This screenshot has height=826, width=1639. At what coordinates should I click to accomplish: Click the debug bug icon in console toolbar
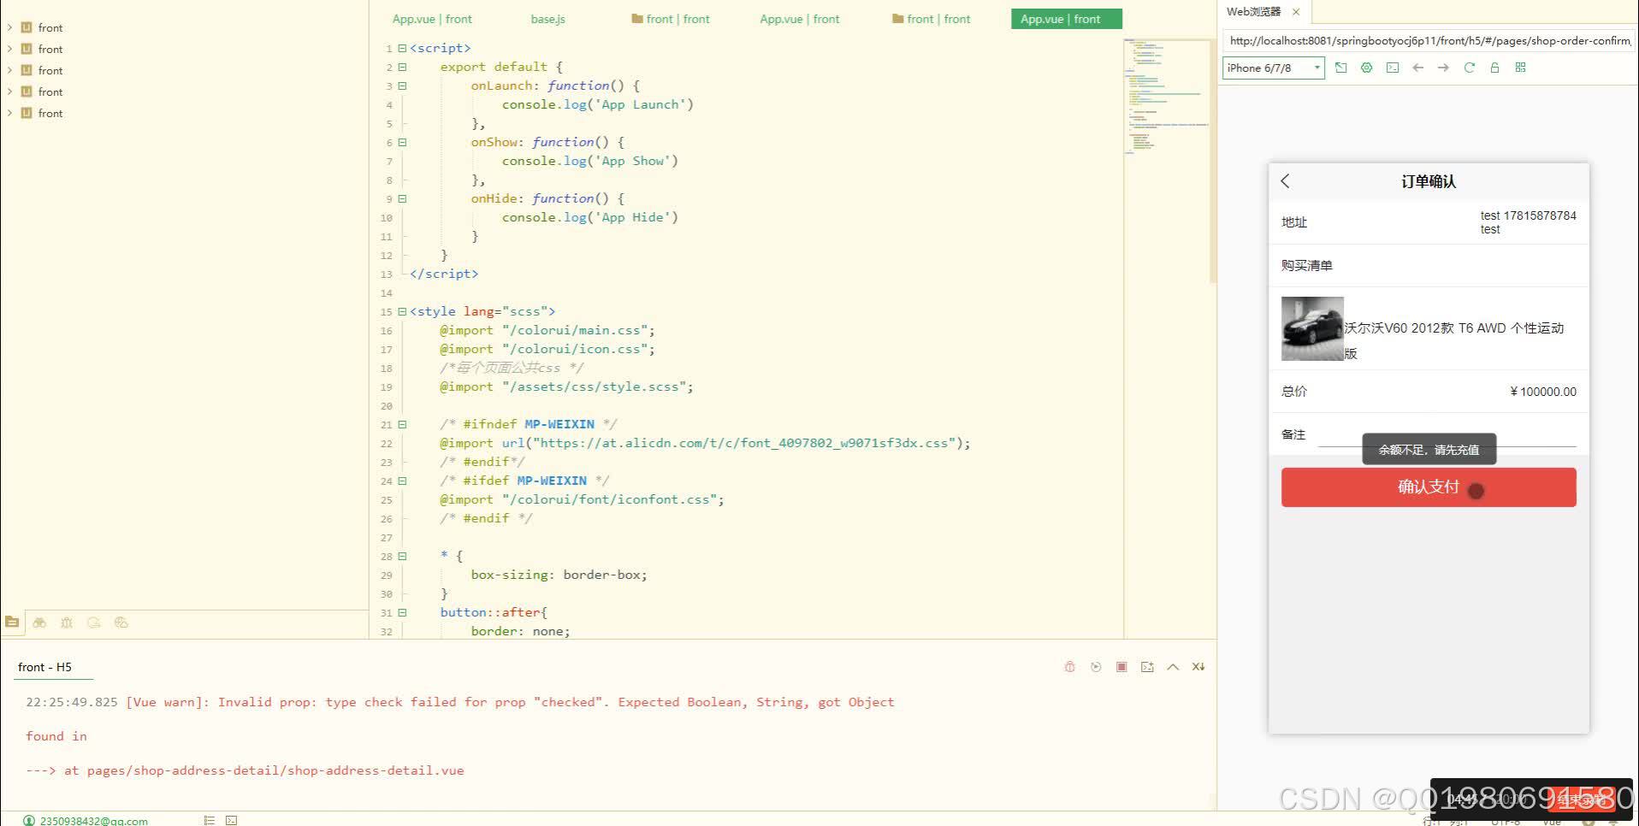pyautogui.click(x=1069, y=667)
